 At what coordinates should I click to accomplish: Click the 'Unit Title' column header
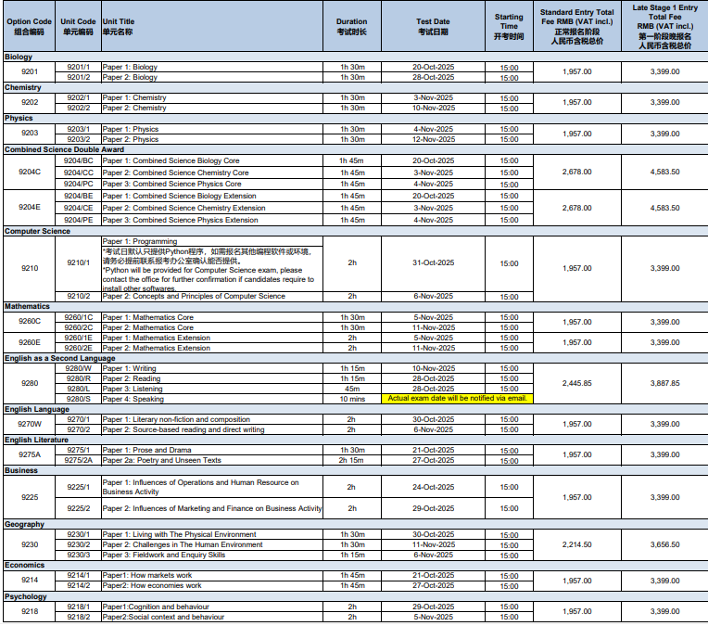pyautogui.click(x=212, y=26)
